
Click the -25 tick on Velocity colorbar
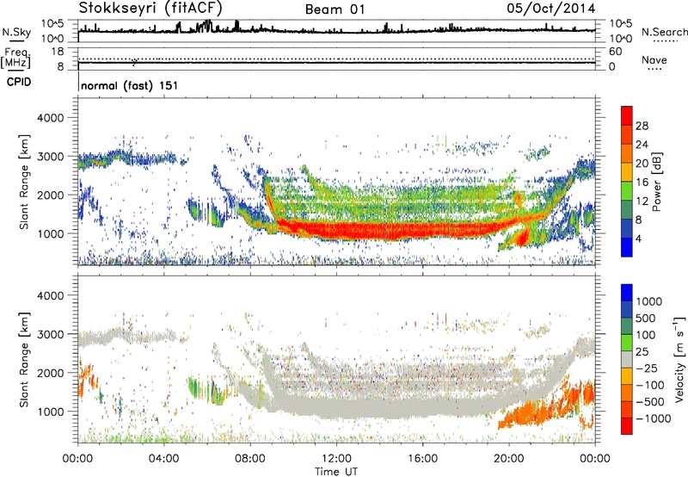click(x=647, y=368)
